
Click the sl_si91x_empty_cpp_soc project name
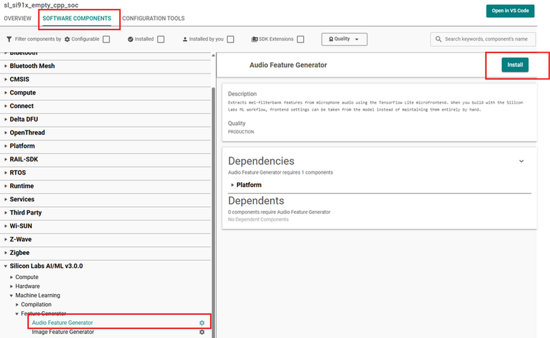(41, 5)
